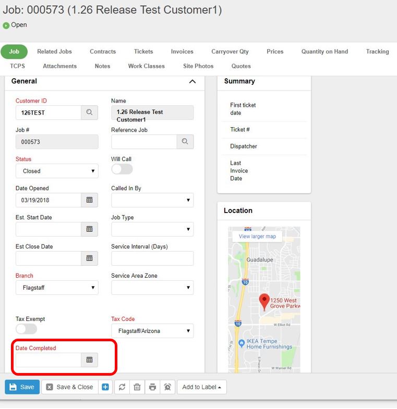Viewport: 397px width, 409px height.
Task: Click IKEA Tempe map marker
Action: point(242,343)
